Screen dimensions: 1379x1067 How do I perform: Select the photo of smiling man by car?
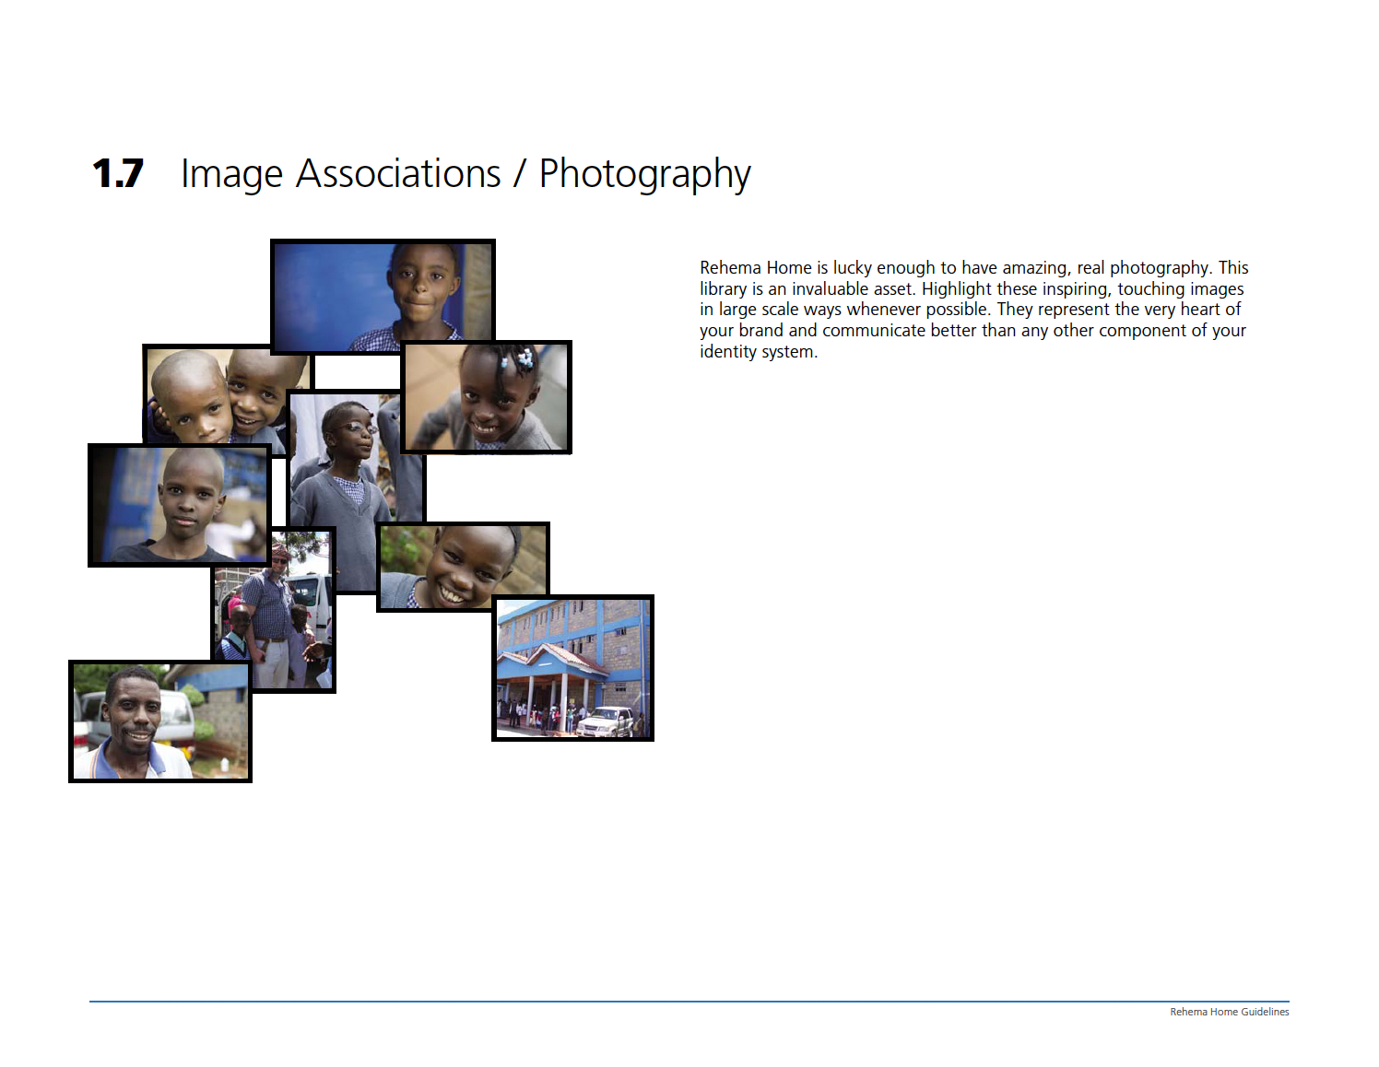pos(160,721)
